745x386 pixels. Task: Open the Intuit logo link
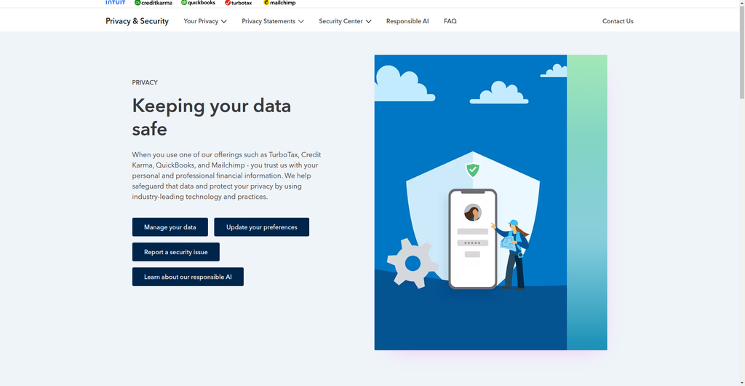pos(116,2)
